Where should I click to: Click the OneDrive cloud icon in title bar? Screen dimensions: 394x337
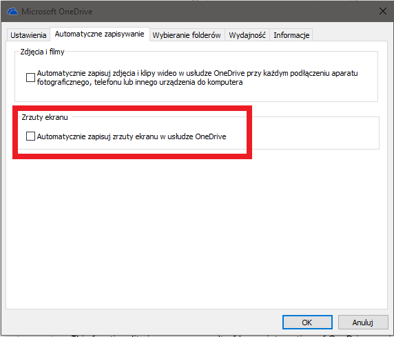12,12
